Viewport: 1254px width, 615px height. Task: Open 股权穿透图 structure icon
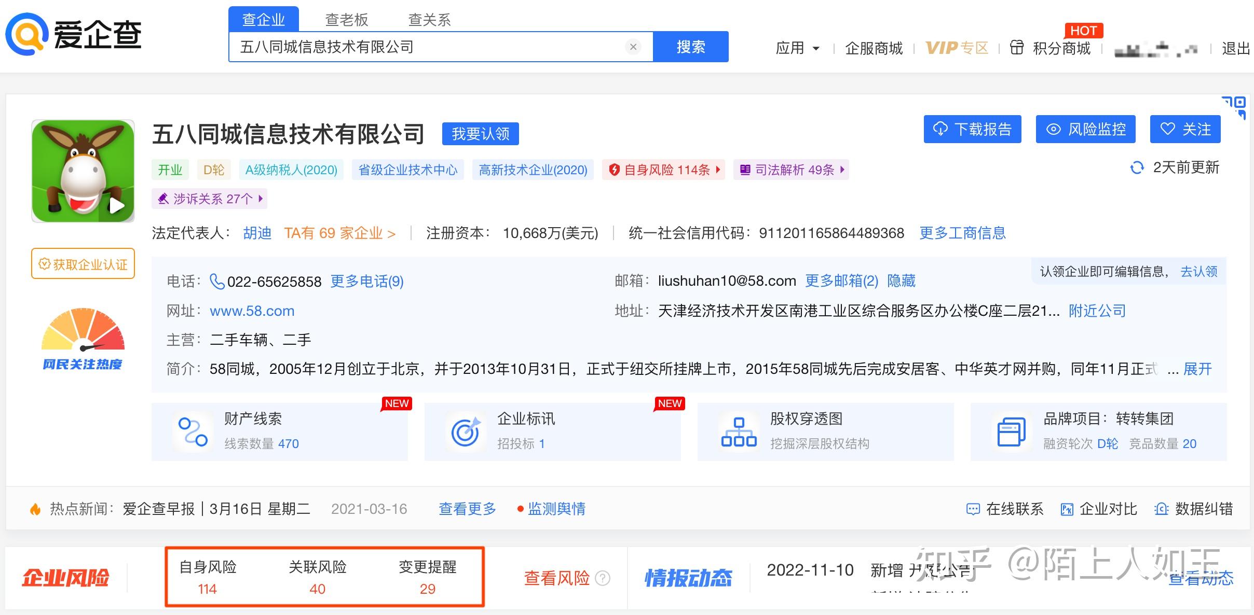739,431
